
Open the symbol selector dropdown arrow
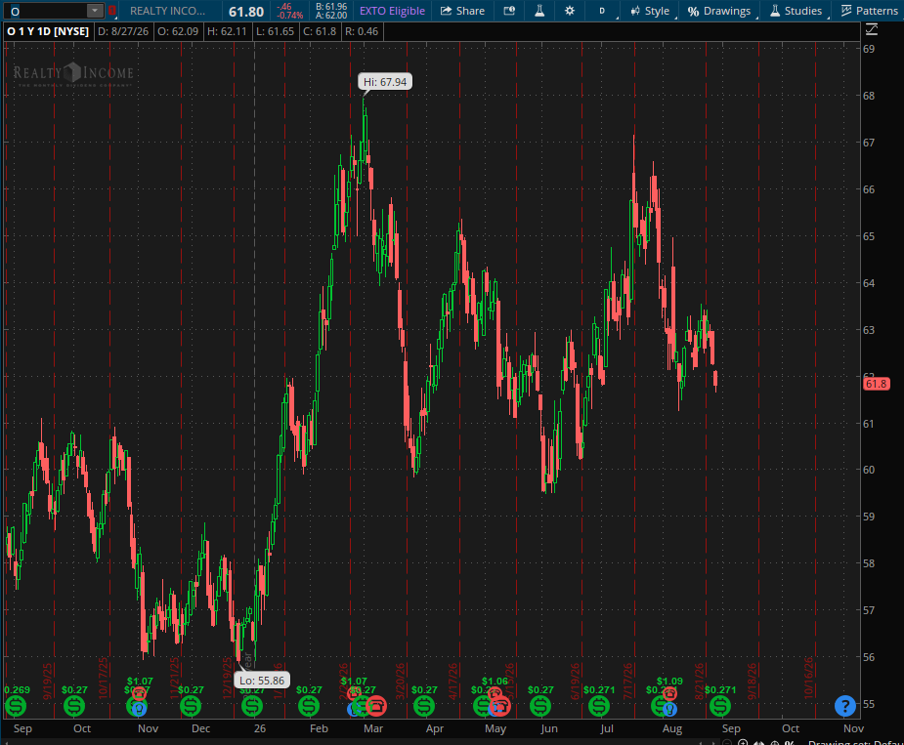[x=95, y=11]
